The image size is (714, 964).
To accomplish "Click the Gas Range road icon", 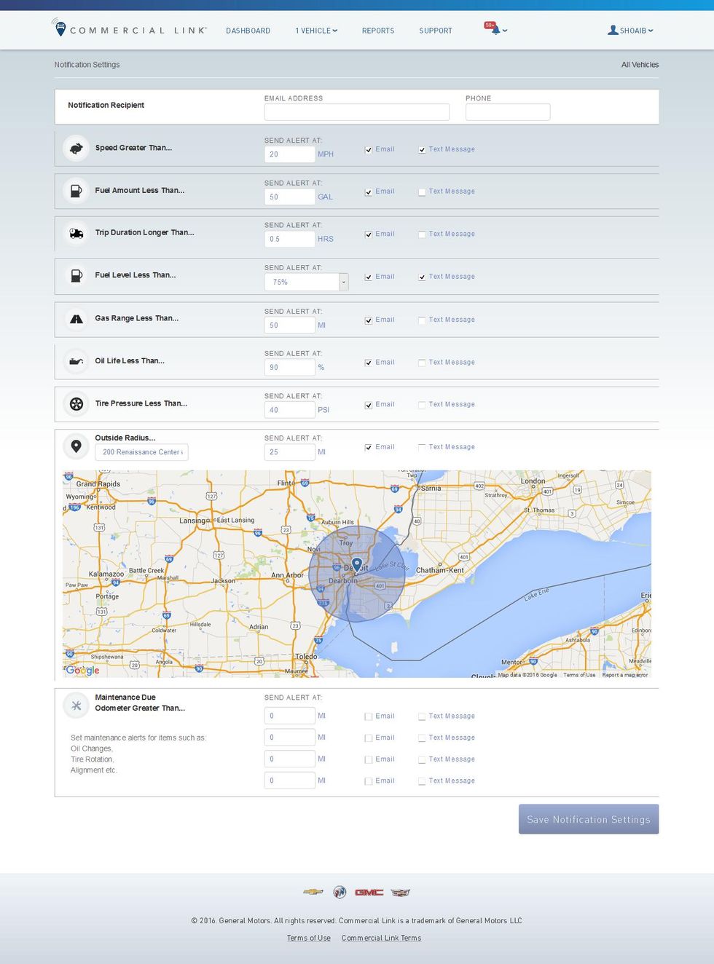I will (76, 319).
